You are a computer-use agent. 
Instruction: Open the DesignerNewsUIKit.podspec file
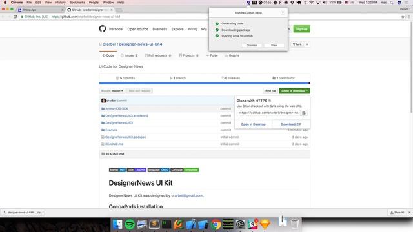(x=125, y=137)
